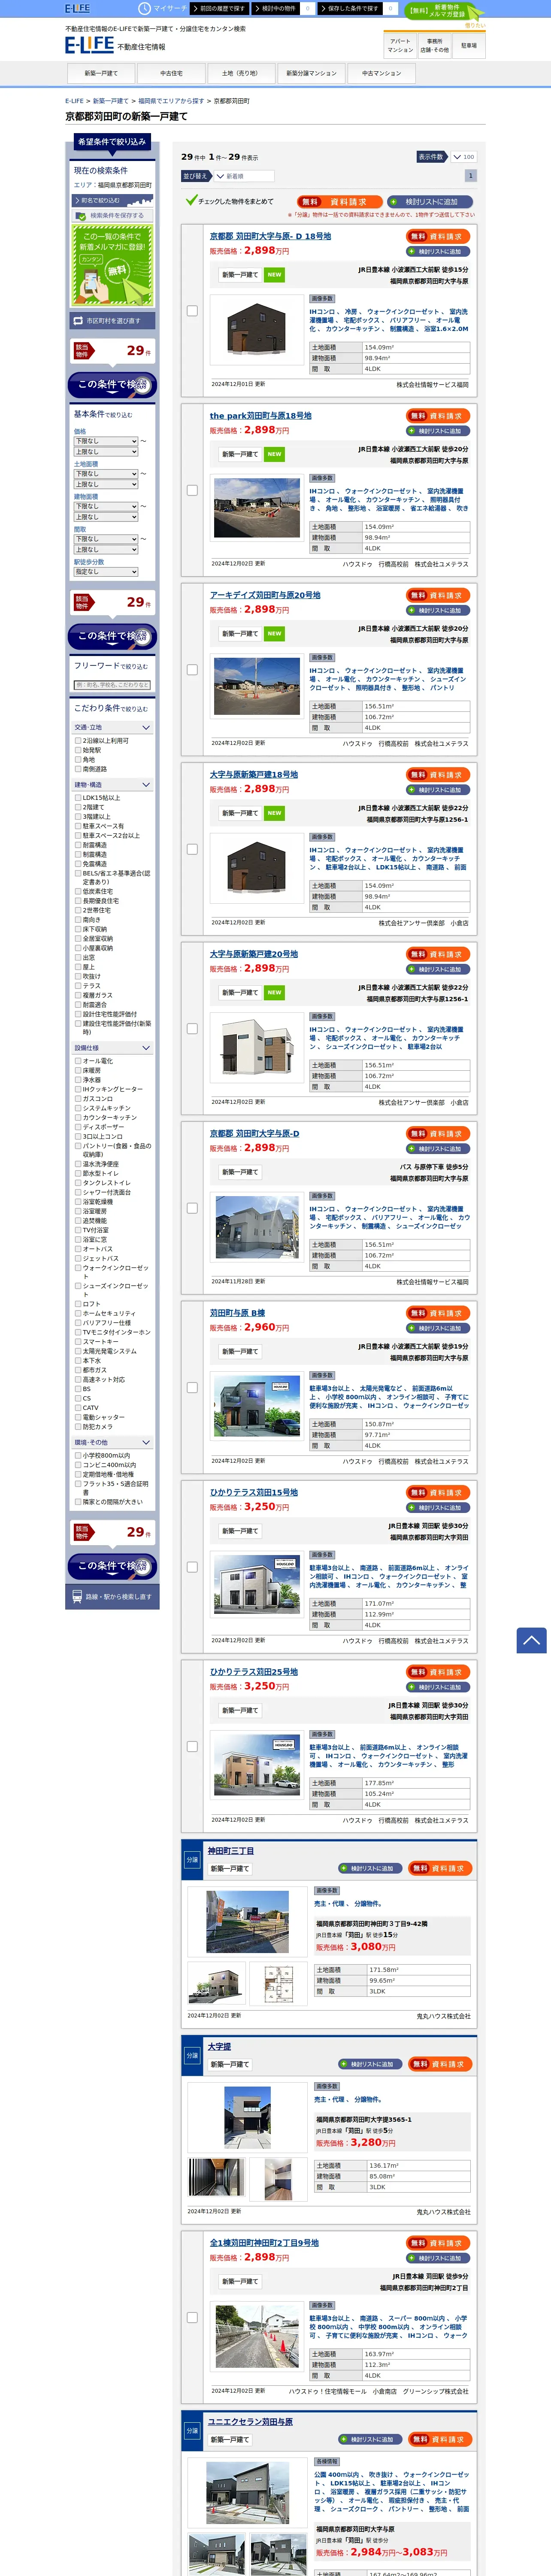Open the 土地面積 下限なし dropdown
This screenshot has width=551, height=2576.
click(106, 474)
